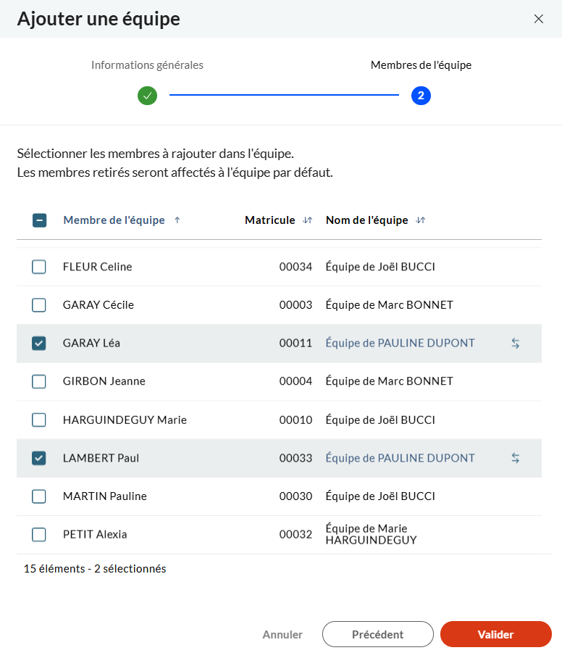Click the Précédent button

click(x=377, y=634)
